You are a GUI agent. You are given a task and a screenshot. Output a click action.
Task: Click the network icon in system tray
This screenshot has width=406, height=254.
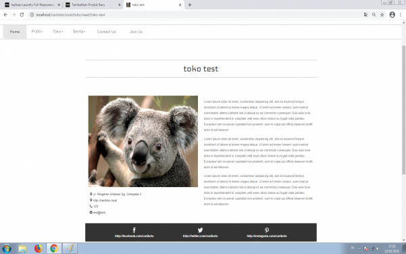pos(372,249)
